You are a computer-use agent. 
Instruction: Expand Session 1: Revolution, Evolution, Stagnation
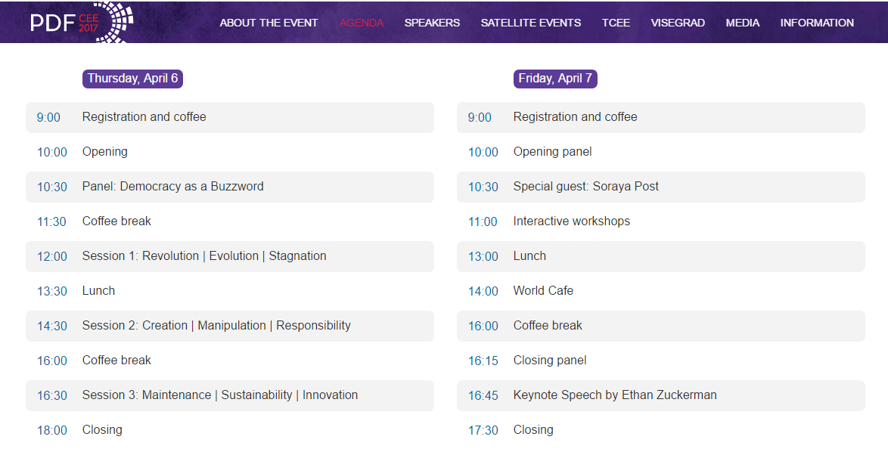204,256
